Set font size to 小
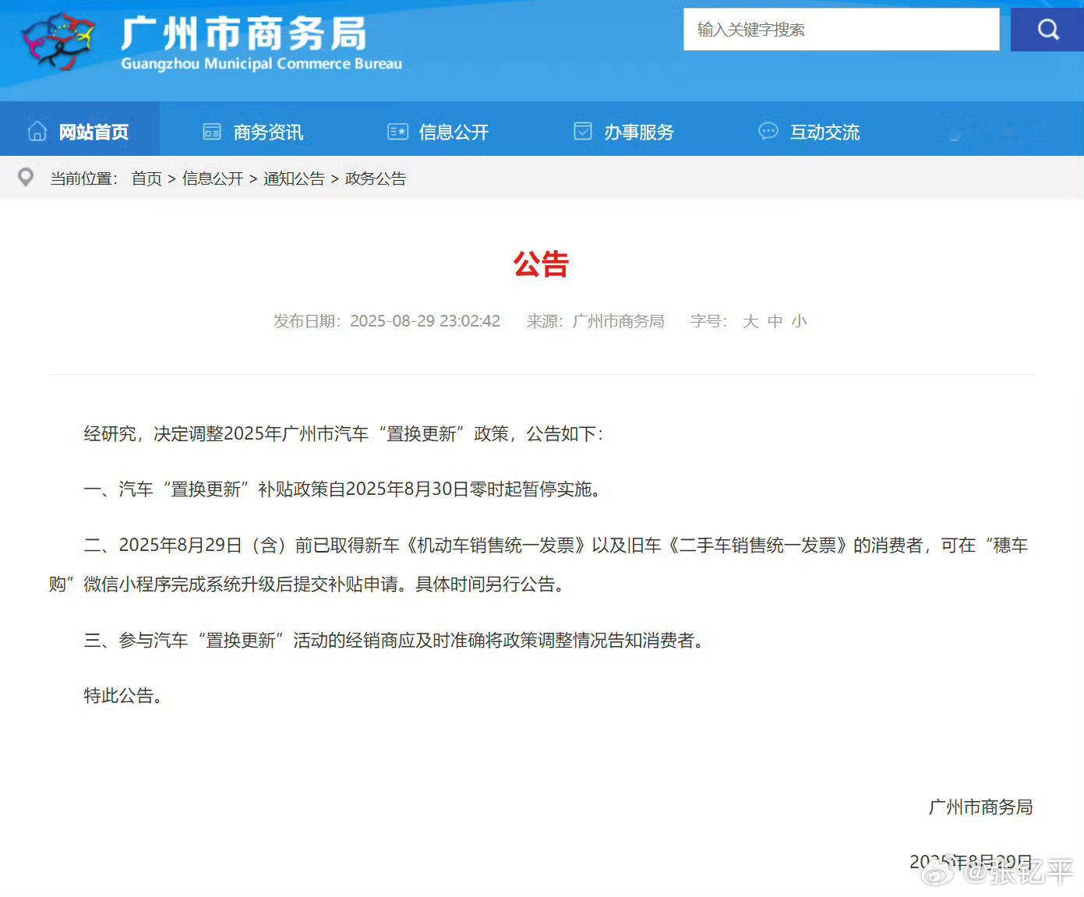Screen dimensions: 1084x897 click(x=799, y=321)
